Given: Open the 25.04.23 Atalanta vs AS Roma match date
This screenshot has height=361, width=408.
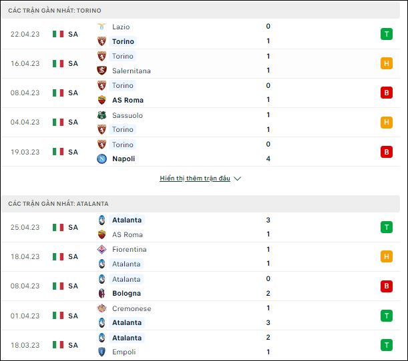Looking at the screenshot, I should coord(25,227).
